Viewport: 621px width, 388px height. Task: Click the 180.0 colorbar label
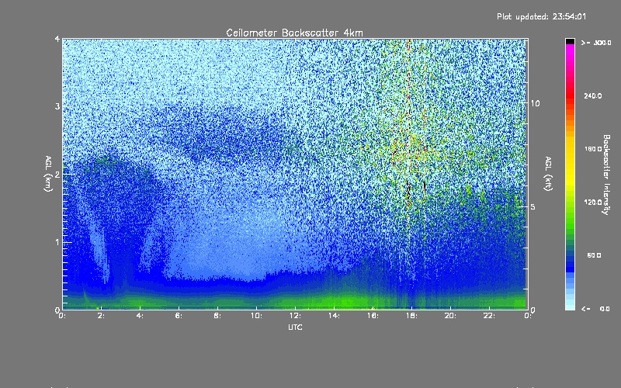click(x=593, y=149)
